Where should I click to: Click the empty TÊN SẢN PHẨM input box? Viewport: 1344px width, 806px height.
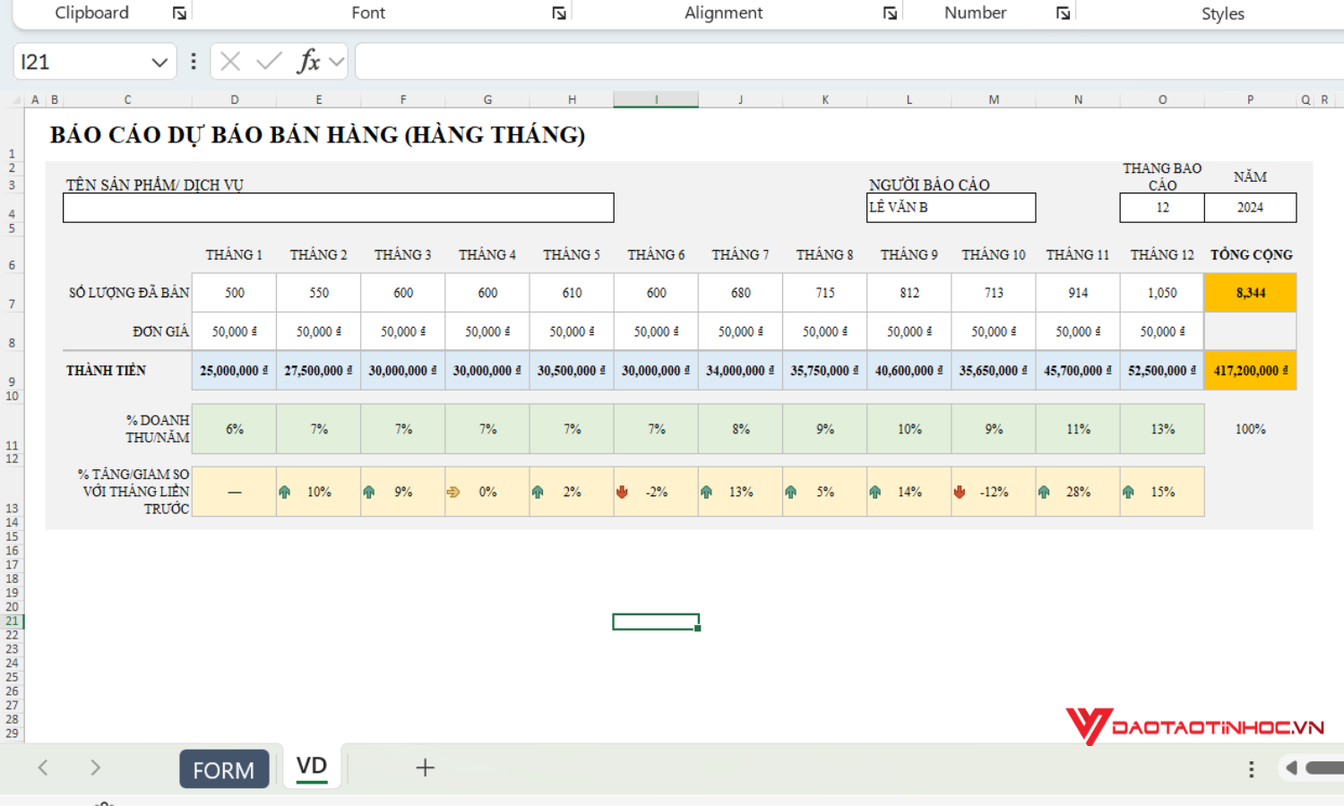(x=338, y=207)
